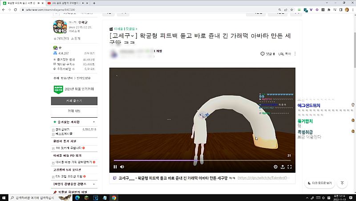
Task: Open video player settings gear
Action: (x=275, y=167)
